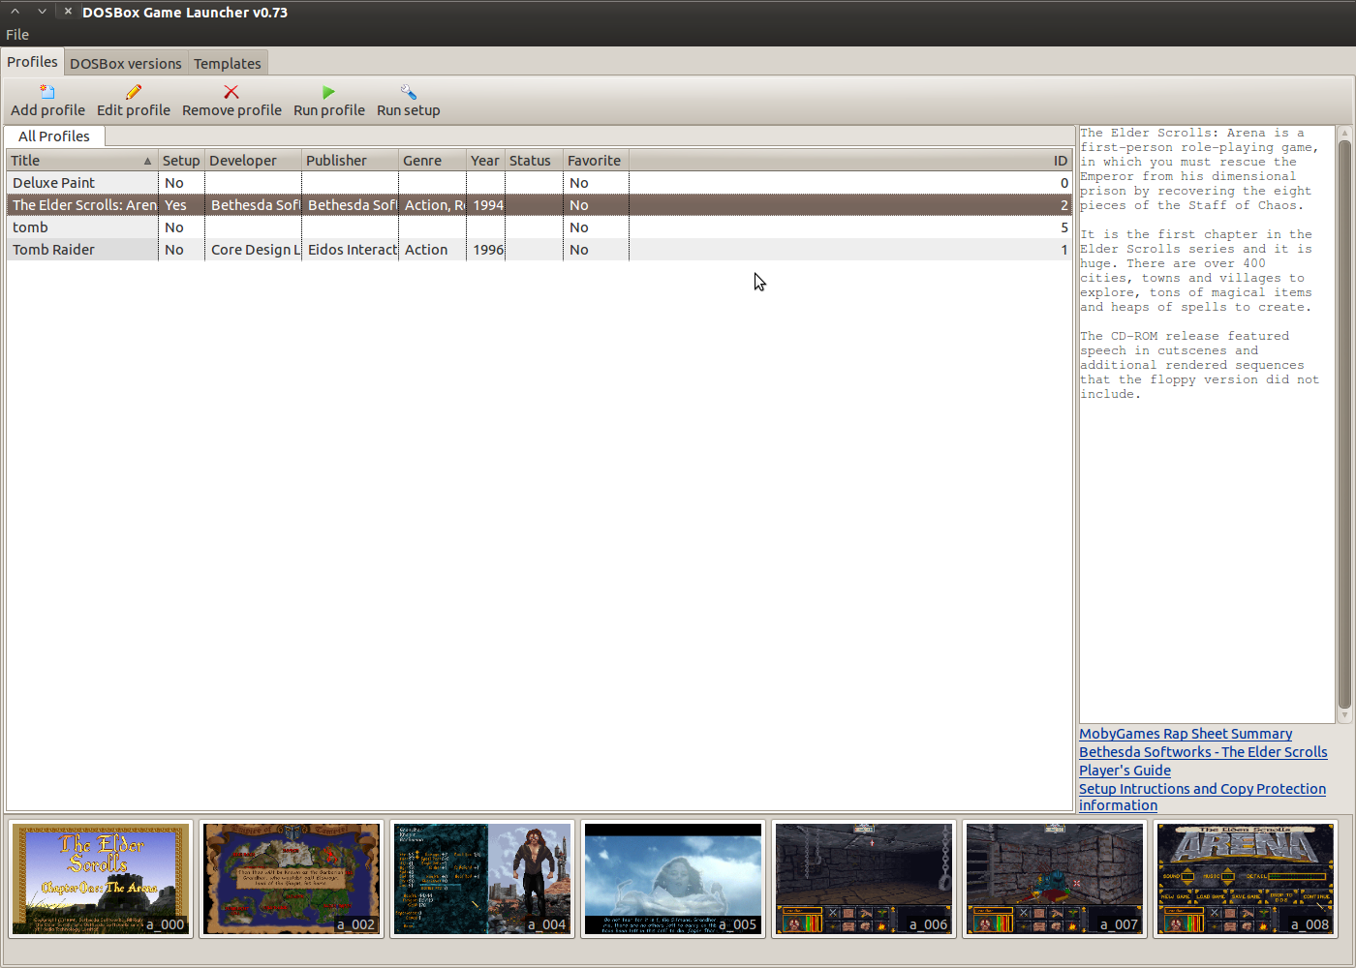Viewport: 1356px width, 968px height.
Task: Open the MobyGames Rap Sheet Summary link
Action: pyautogui.click(x=1186, y=734)
